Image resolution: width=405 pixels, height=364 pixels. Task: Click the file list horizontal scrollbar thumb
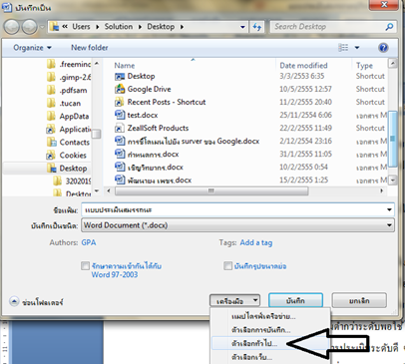(211, 190)
